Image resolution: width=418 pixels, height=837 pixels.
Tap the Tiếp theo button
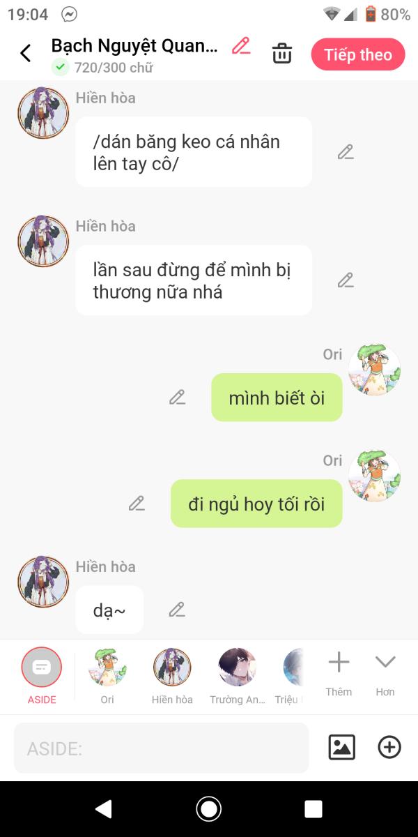point(358,54)
